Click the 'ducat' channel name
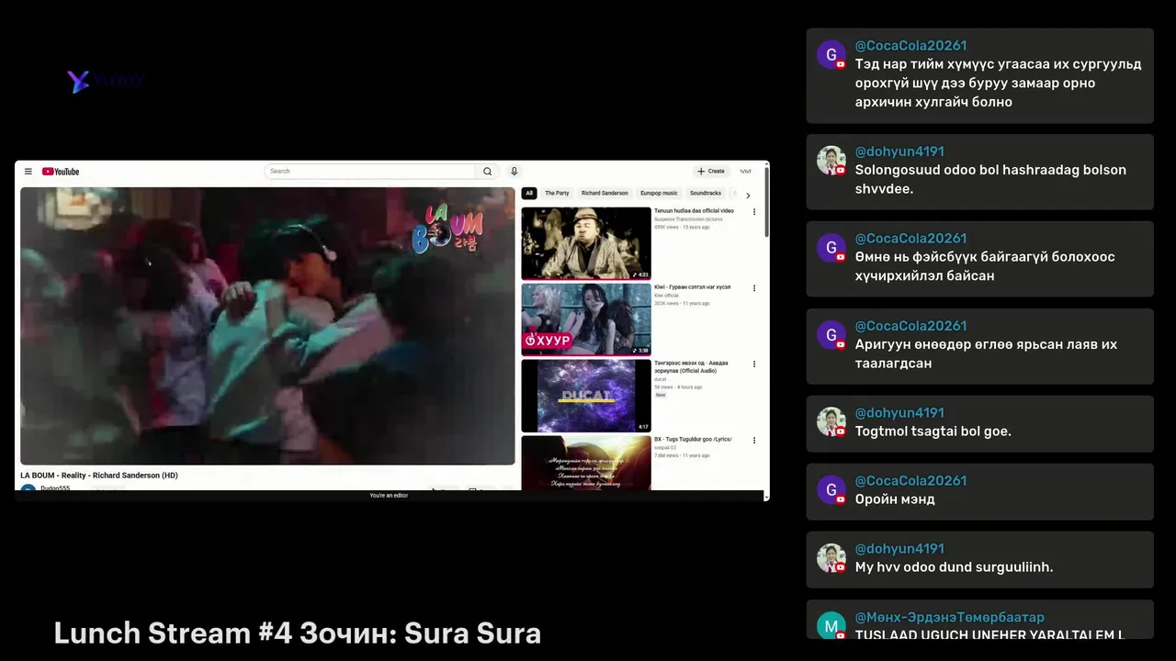Viewport: 1176px width, 661px height. click(x=661, y=379)
